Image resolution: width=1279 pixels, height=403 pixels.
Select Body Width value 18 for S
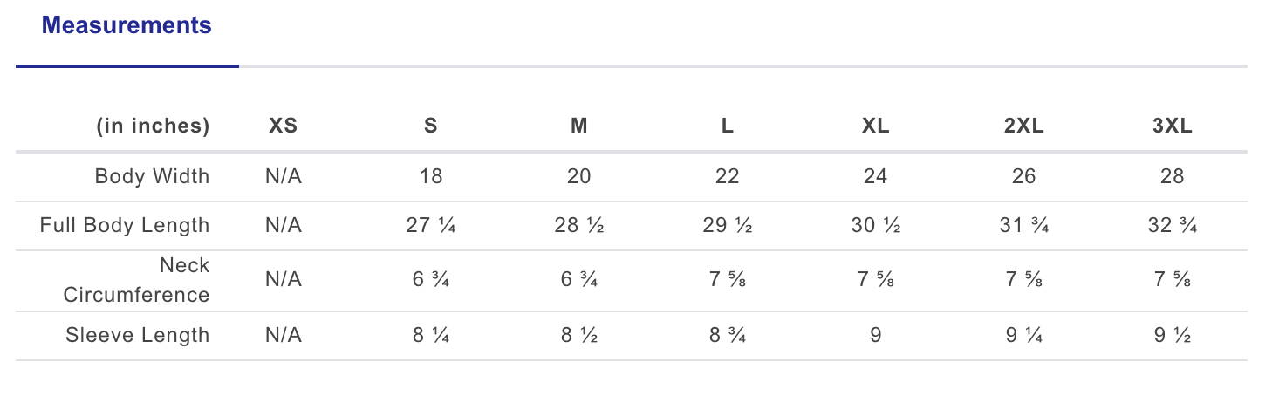(x=431, y=176)
